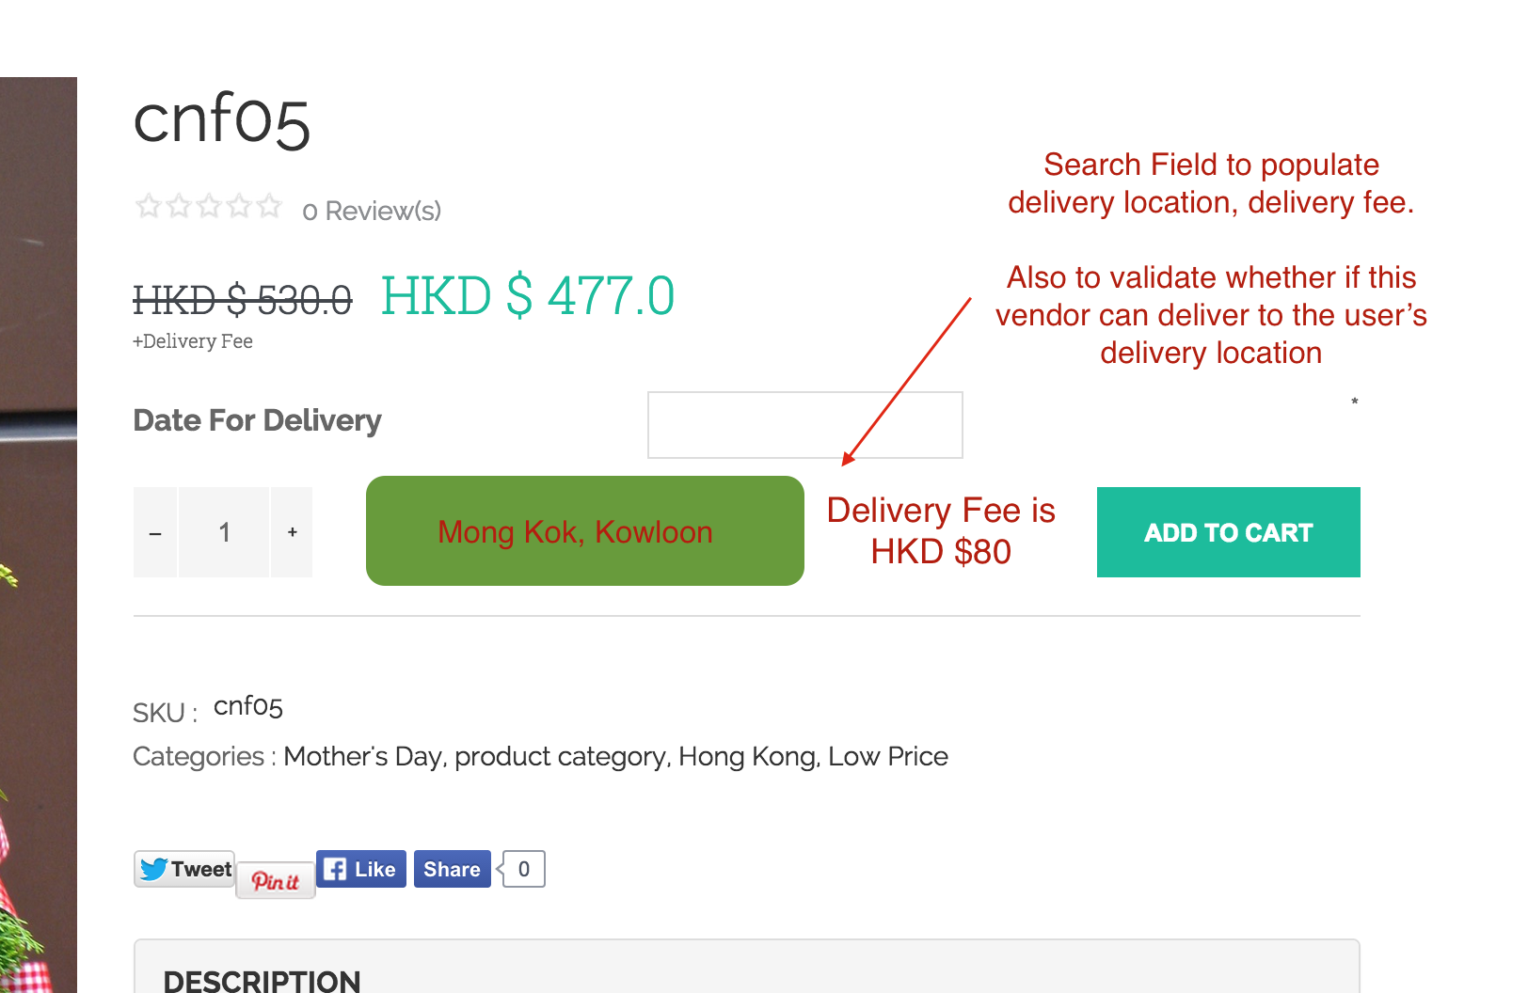This screenshot has width=1528, height=993.
Task: Open the Low Price category link
Action: [x=888, y=757]
